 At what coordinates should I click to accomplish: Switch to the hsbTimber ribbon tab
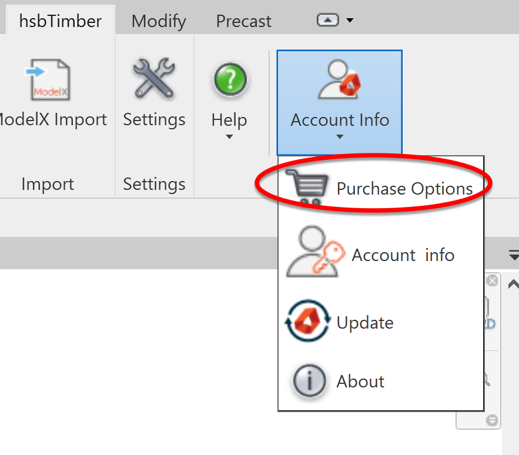(60, 21)
